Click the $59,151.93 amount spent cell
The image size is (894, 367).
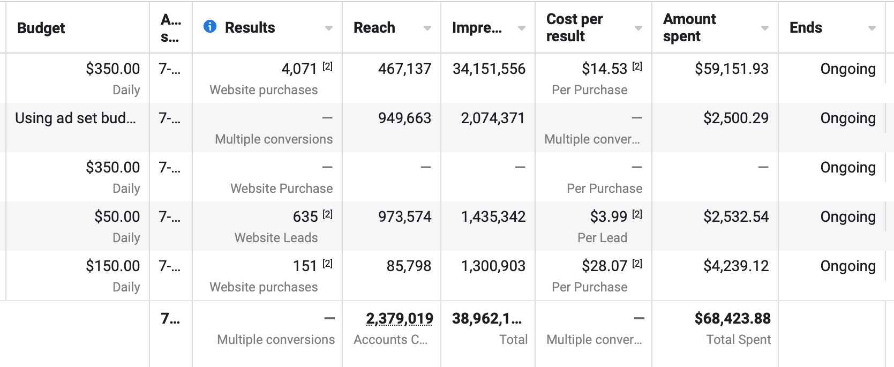[x=731, y=69]
